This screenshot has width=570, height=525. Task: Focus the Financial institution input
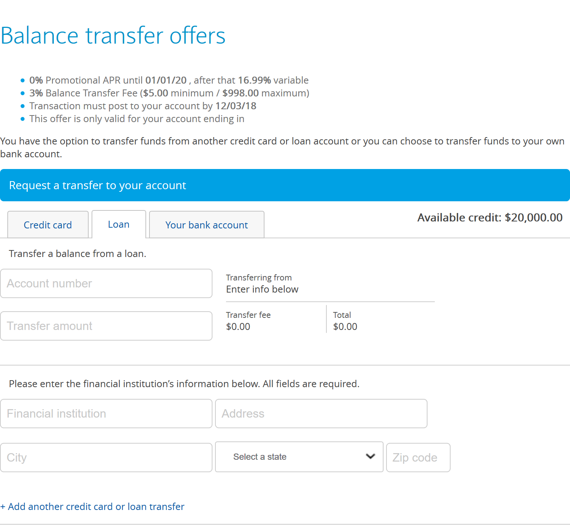pyautogui.click(x=106, y=414)
